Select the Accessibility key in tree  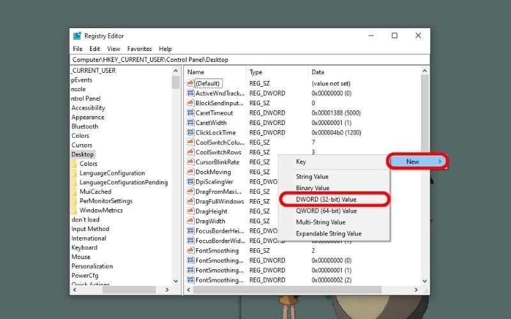pos(88,108)
